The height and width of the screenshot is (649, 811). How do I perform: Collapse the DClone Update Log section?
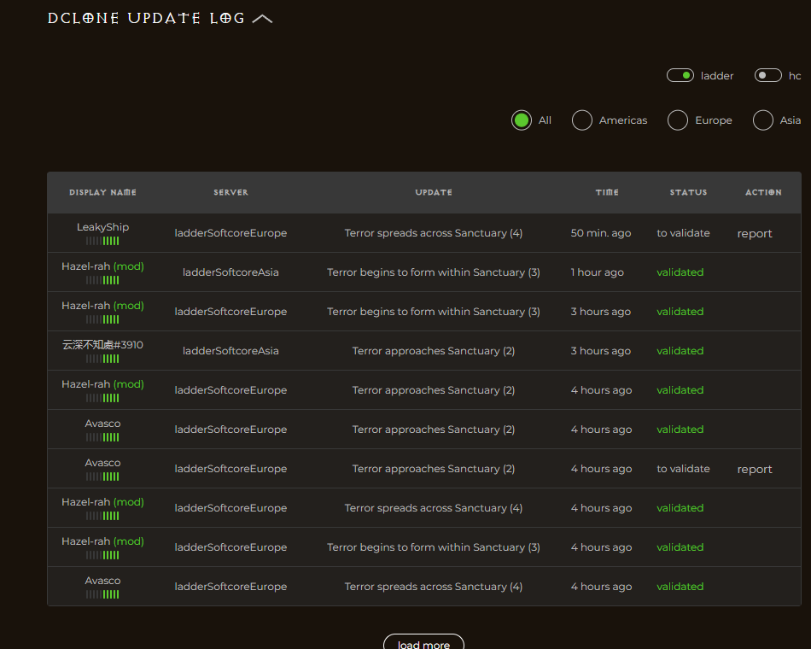tap(262, 19)
